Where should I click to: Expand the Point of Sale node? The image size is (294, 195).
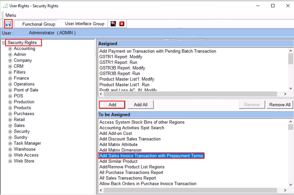click(11, 90)
